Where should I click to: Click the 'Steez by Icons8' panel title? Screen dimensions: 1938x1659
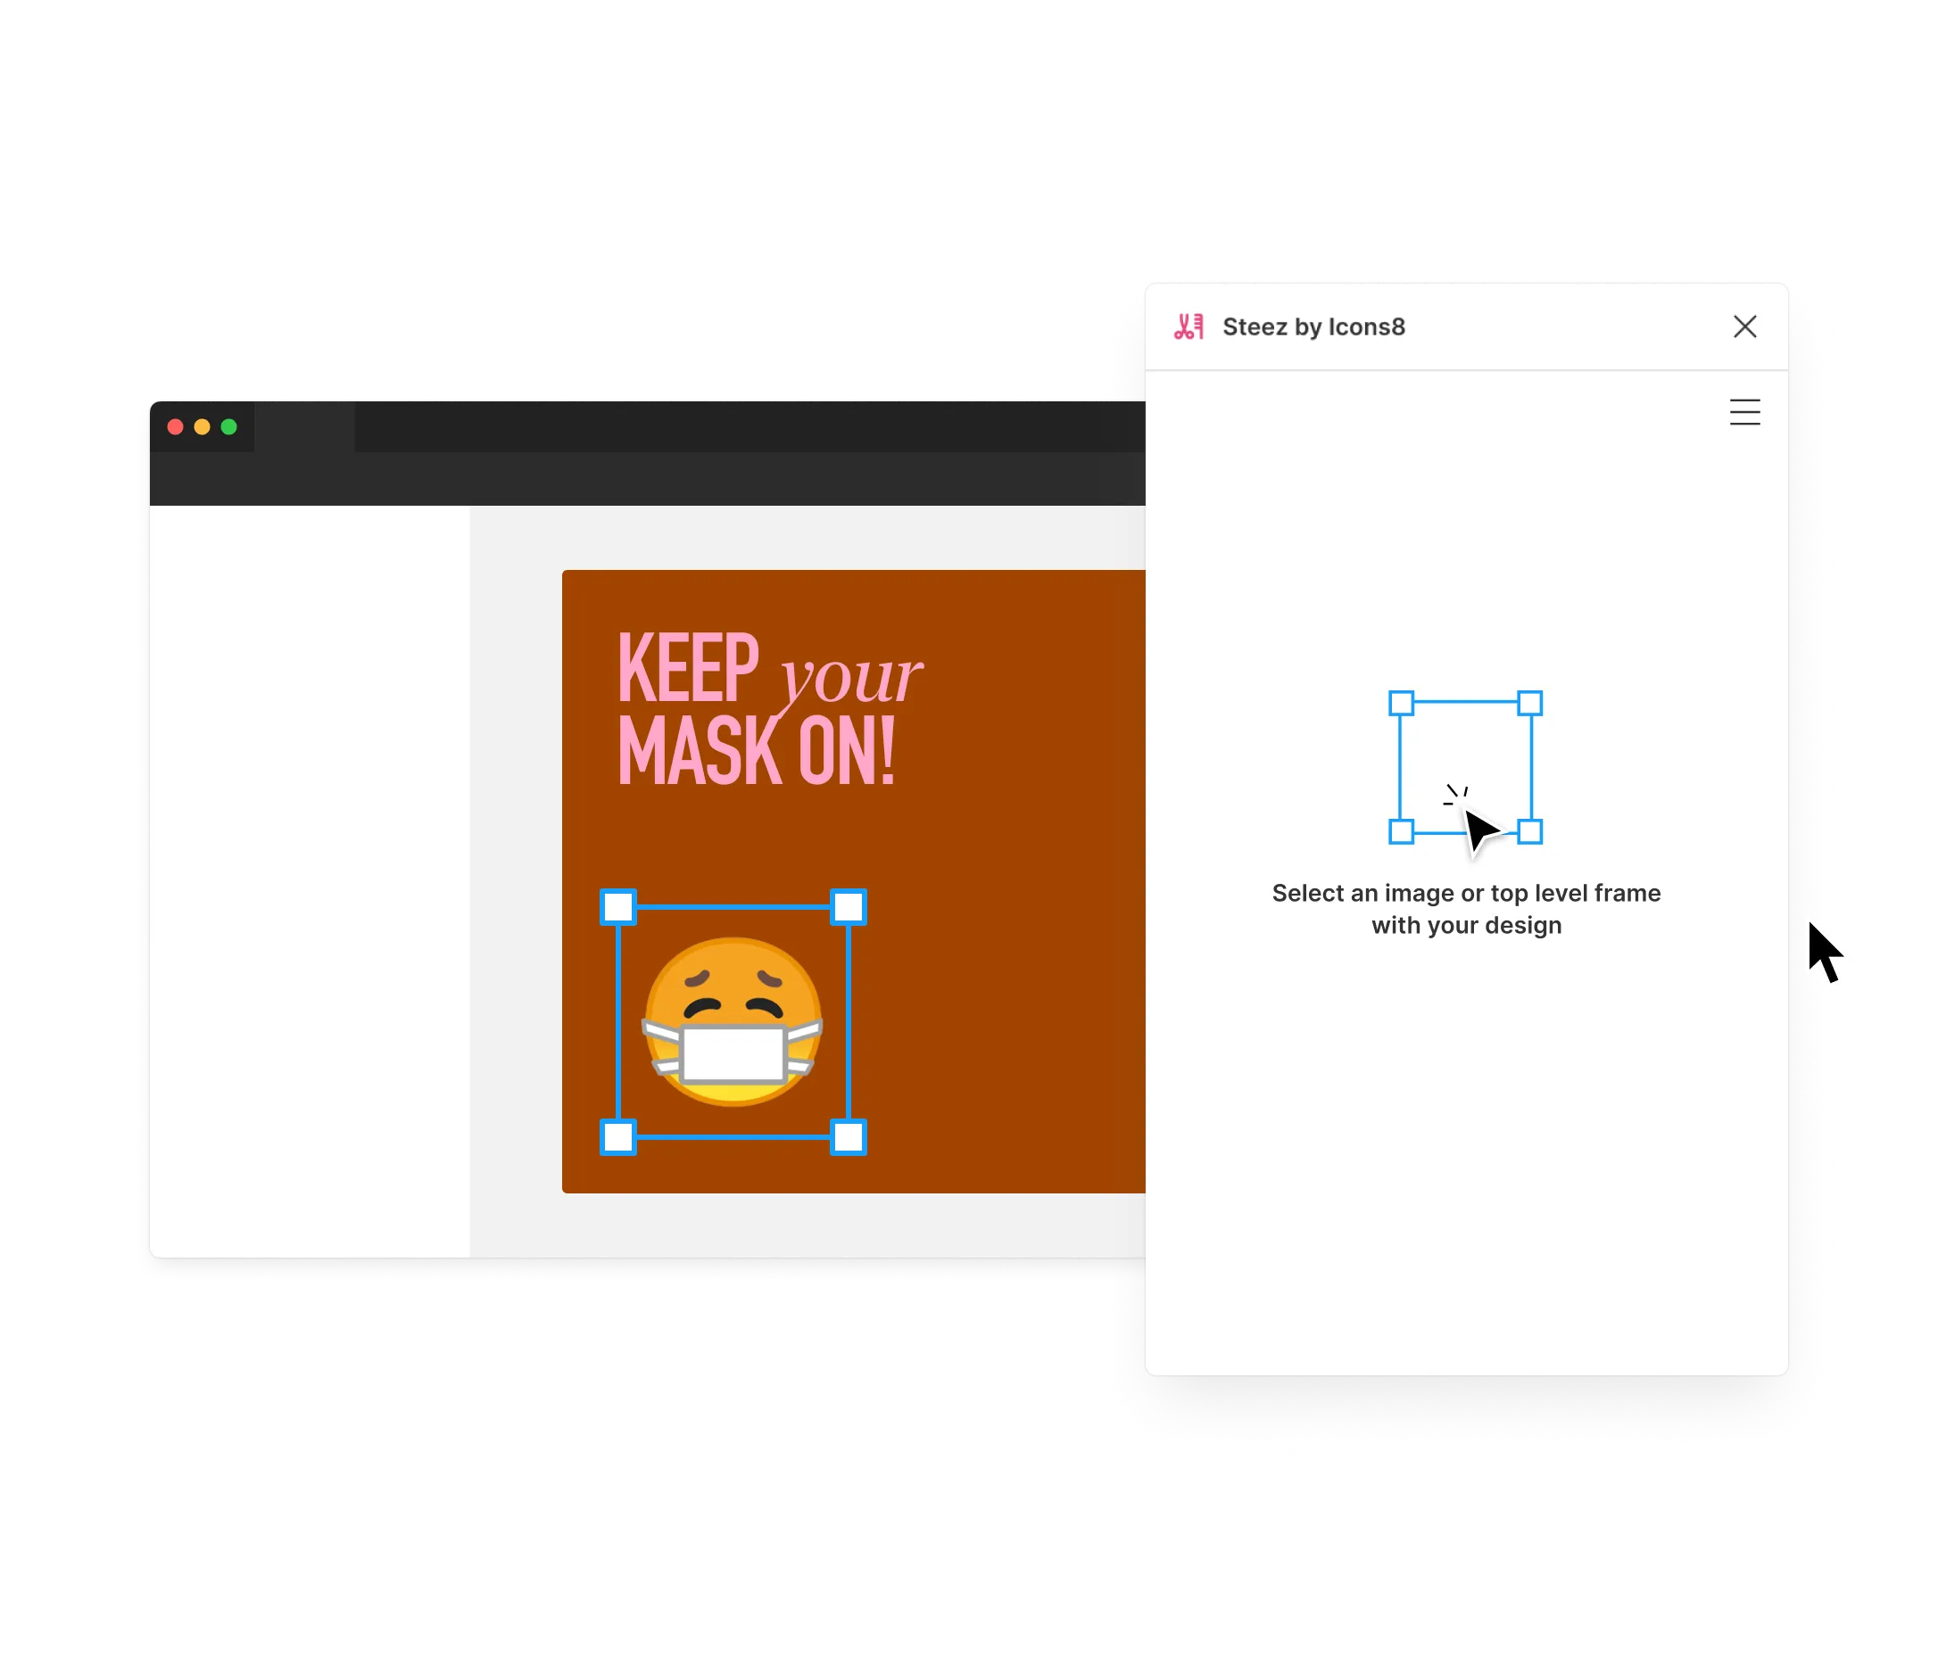(x=1313, y=327)
